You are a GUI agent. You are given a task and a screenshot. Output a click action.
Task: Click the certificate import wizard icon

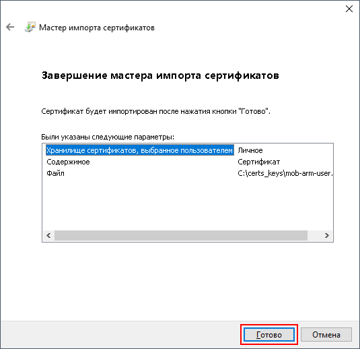click(30, 27)
